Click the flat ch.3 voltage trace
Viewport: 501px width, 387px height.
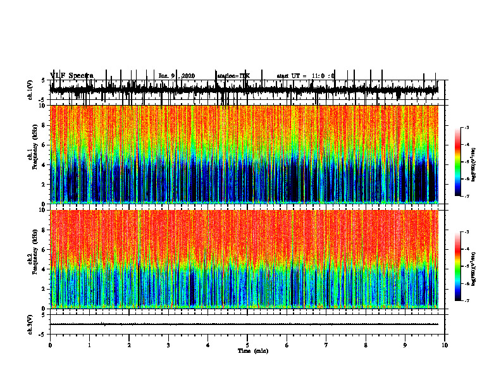click(244, 324)
